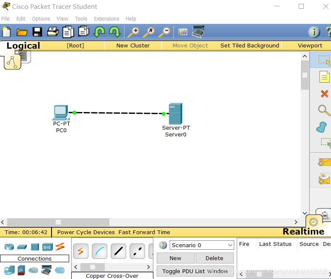Select the Hubs device category

(35, 247)
